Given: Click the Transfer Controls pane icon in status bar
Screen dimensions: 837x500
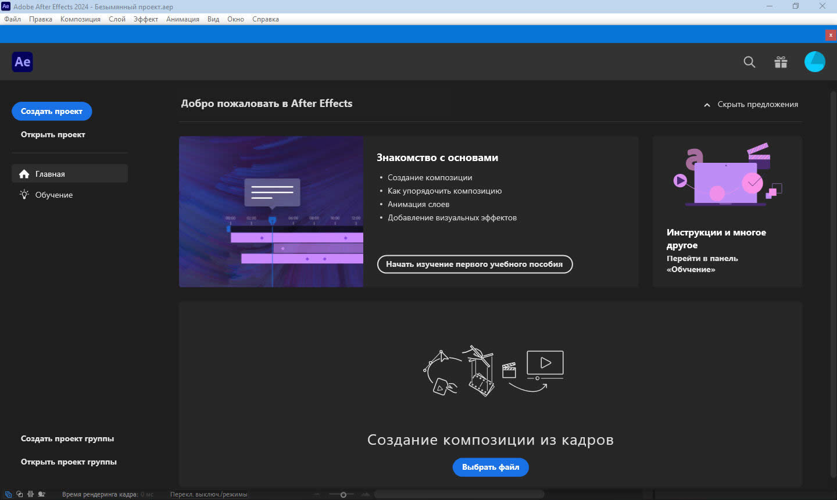Looking at the screenshot, I should pos(19,494).
